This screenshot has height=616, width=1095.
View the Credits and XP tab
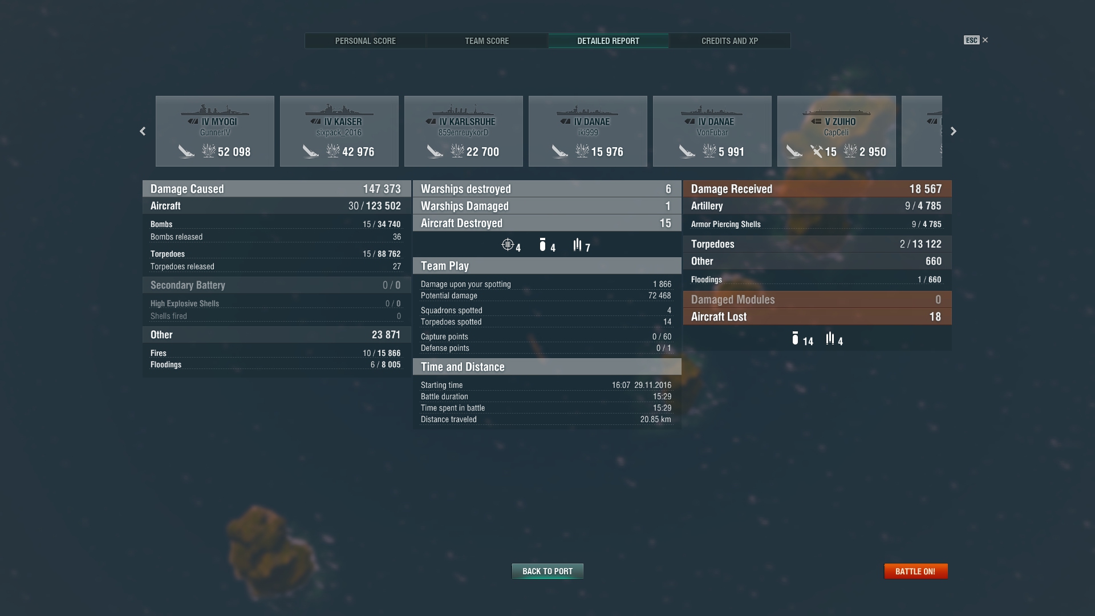pyautogui.click(x=729, y=41)
